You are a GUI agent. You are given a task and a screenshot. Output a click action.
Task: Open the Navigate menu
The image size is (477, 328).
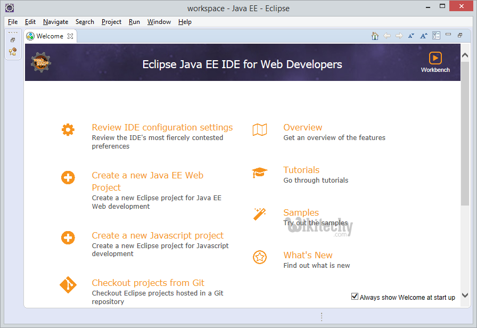55,22
